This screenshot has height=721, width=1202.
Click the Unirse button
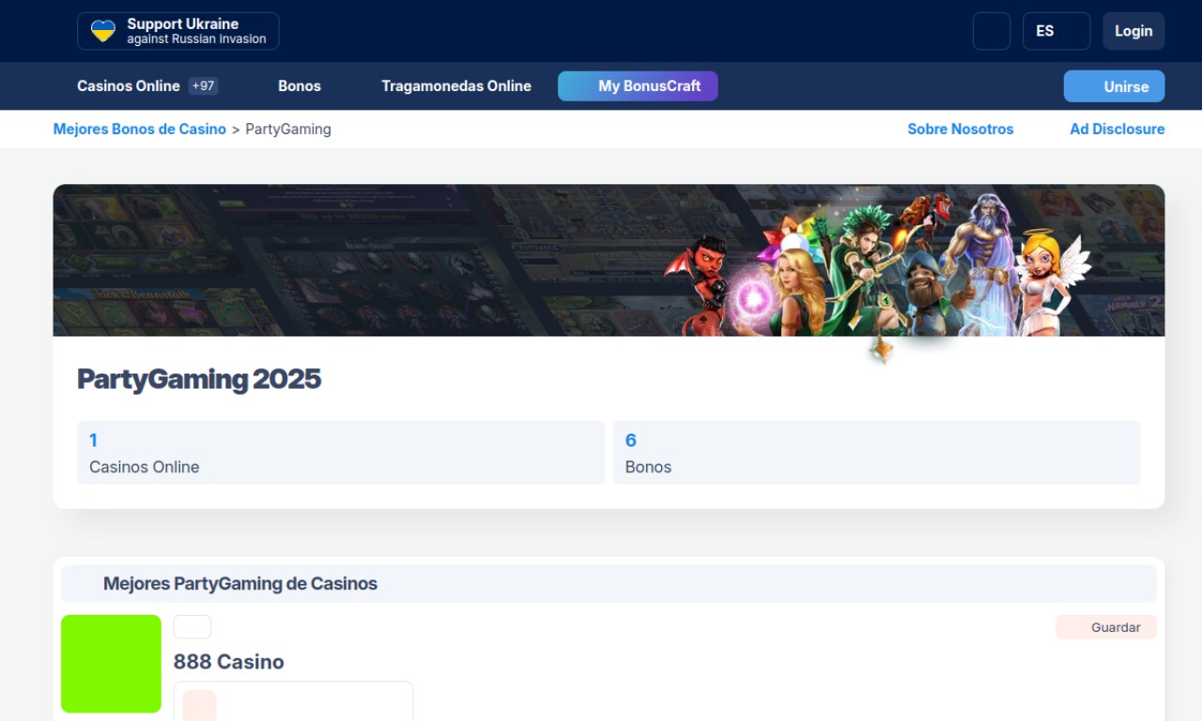pyautogui.click(x=1114, y=86)
